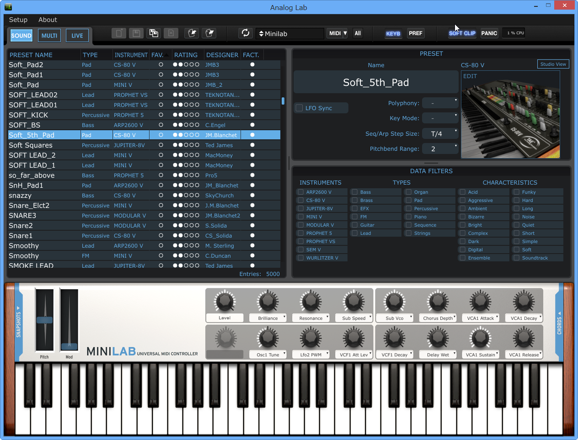Click the Studio View button
The height and width of the screenshot is (440, 578).
click(553, 64)
